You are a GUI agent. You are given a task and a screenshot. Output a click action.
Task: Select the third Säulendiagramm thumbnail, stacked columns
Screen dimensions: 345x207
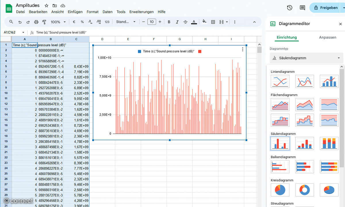click(x=329, y=143)
